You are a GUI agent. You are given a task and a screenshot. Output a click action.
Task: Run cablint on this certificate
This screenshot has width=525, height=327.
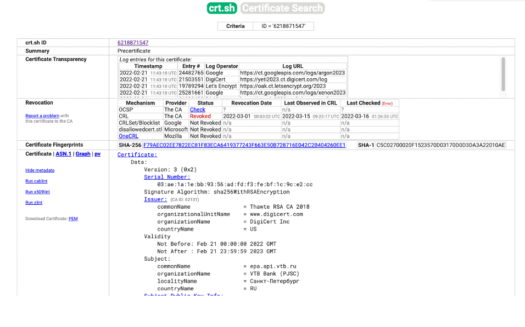click(x=36, y=181)
